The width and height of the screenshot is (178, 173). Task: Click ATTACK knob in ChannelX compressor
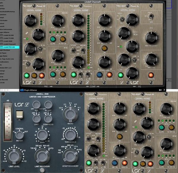point(104,20)
